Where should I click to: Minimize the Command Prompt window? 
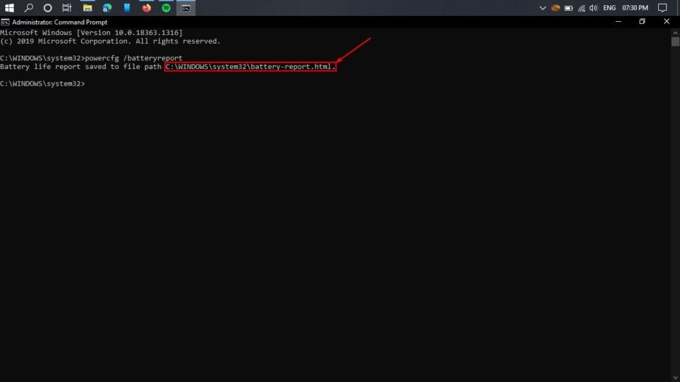[618, 22]
